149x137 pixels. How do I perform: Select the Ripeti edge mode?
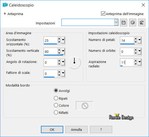pyautogui.click(x=56, y=98)
